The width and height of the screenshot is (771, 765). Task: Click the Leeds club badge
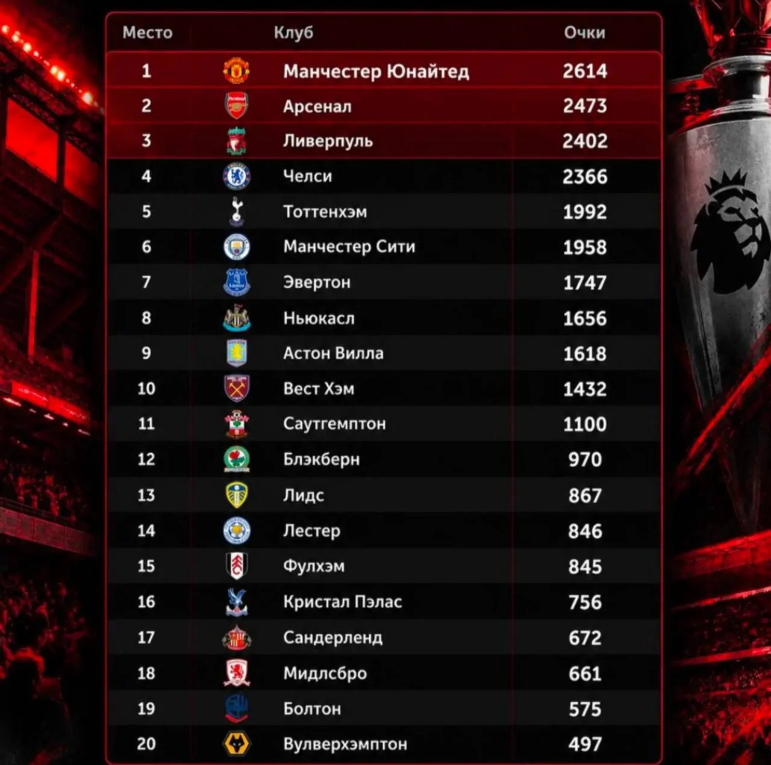point(236,495)
